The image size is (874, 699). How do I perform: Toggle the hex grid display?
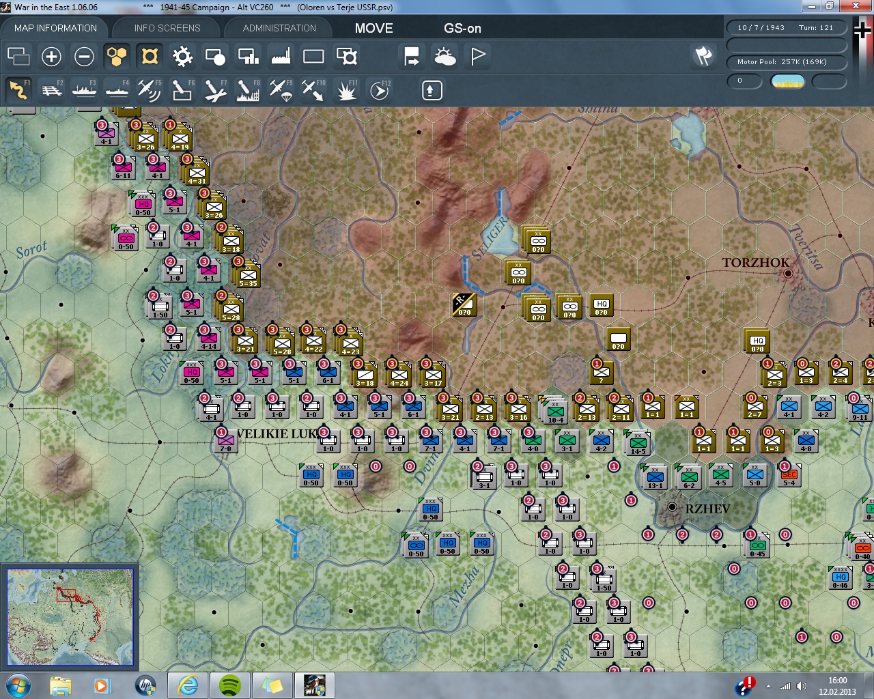click(x=117, y=57)
